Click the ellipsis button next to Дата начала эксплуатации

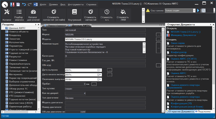tap(110, 75)
